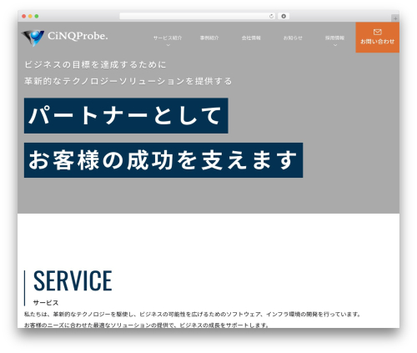
Task: Maximize the window with green button
Action: point(37,16)
